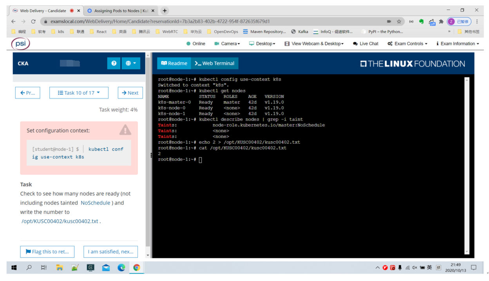Open the OpenDevOps bookmark folder
This screenshot has height=281, width=489.
[222, 32]
